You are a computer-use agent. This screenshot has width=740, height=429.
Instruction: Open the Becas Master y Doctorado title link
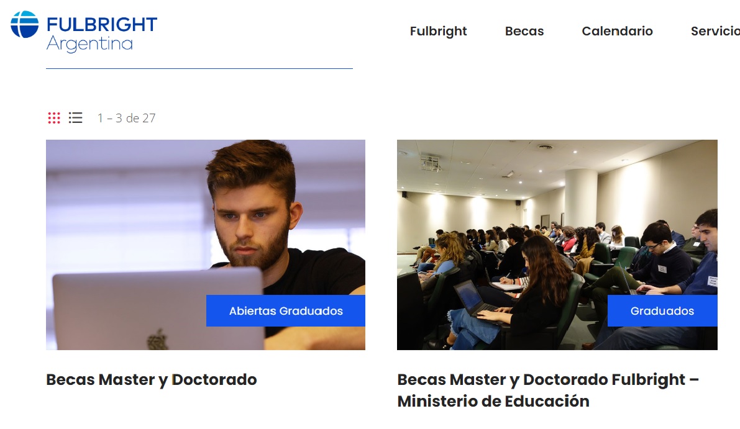point(152,379)
